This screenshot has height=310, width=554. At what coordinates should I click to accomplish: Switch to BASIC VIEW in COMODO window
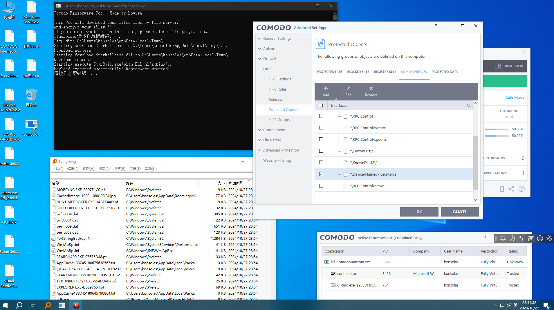(x=509, y=66)
